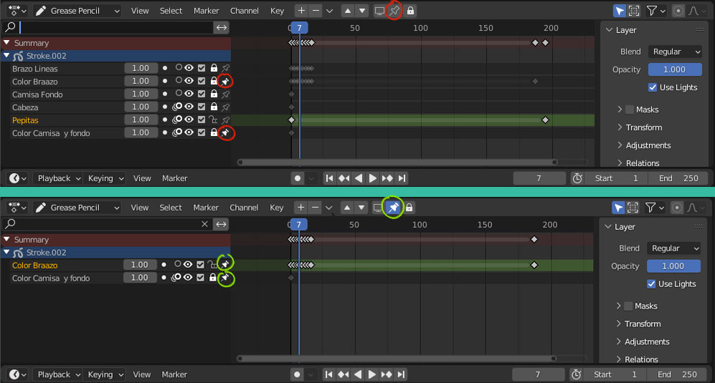Toggle the lock icon in bottom header
Screen dimensions: 715x383
point(409,207)
